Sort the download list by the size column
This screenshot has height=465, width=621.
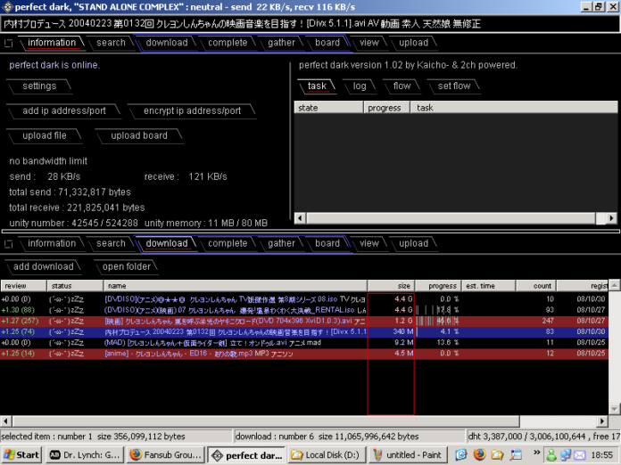tap(390, 286)
